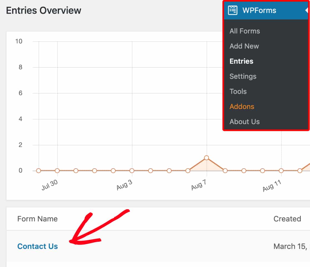Sort by Form Name column header
The height and width of the screenshot is (267, 310).
coord(37,219)
